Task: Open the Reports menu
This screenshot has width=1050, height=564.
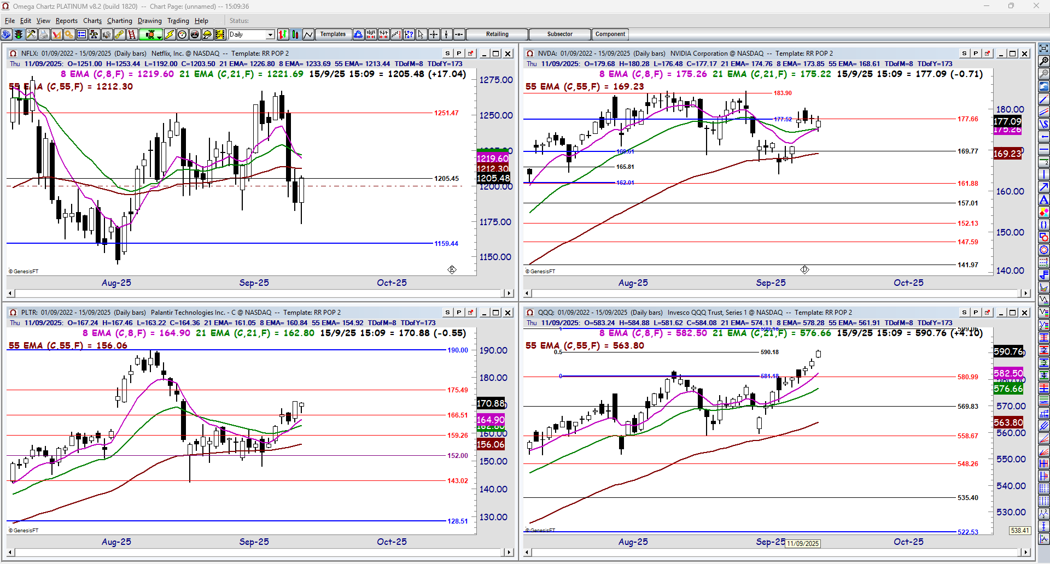Action: pos(67,21)
